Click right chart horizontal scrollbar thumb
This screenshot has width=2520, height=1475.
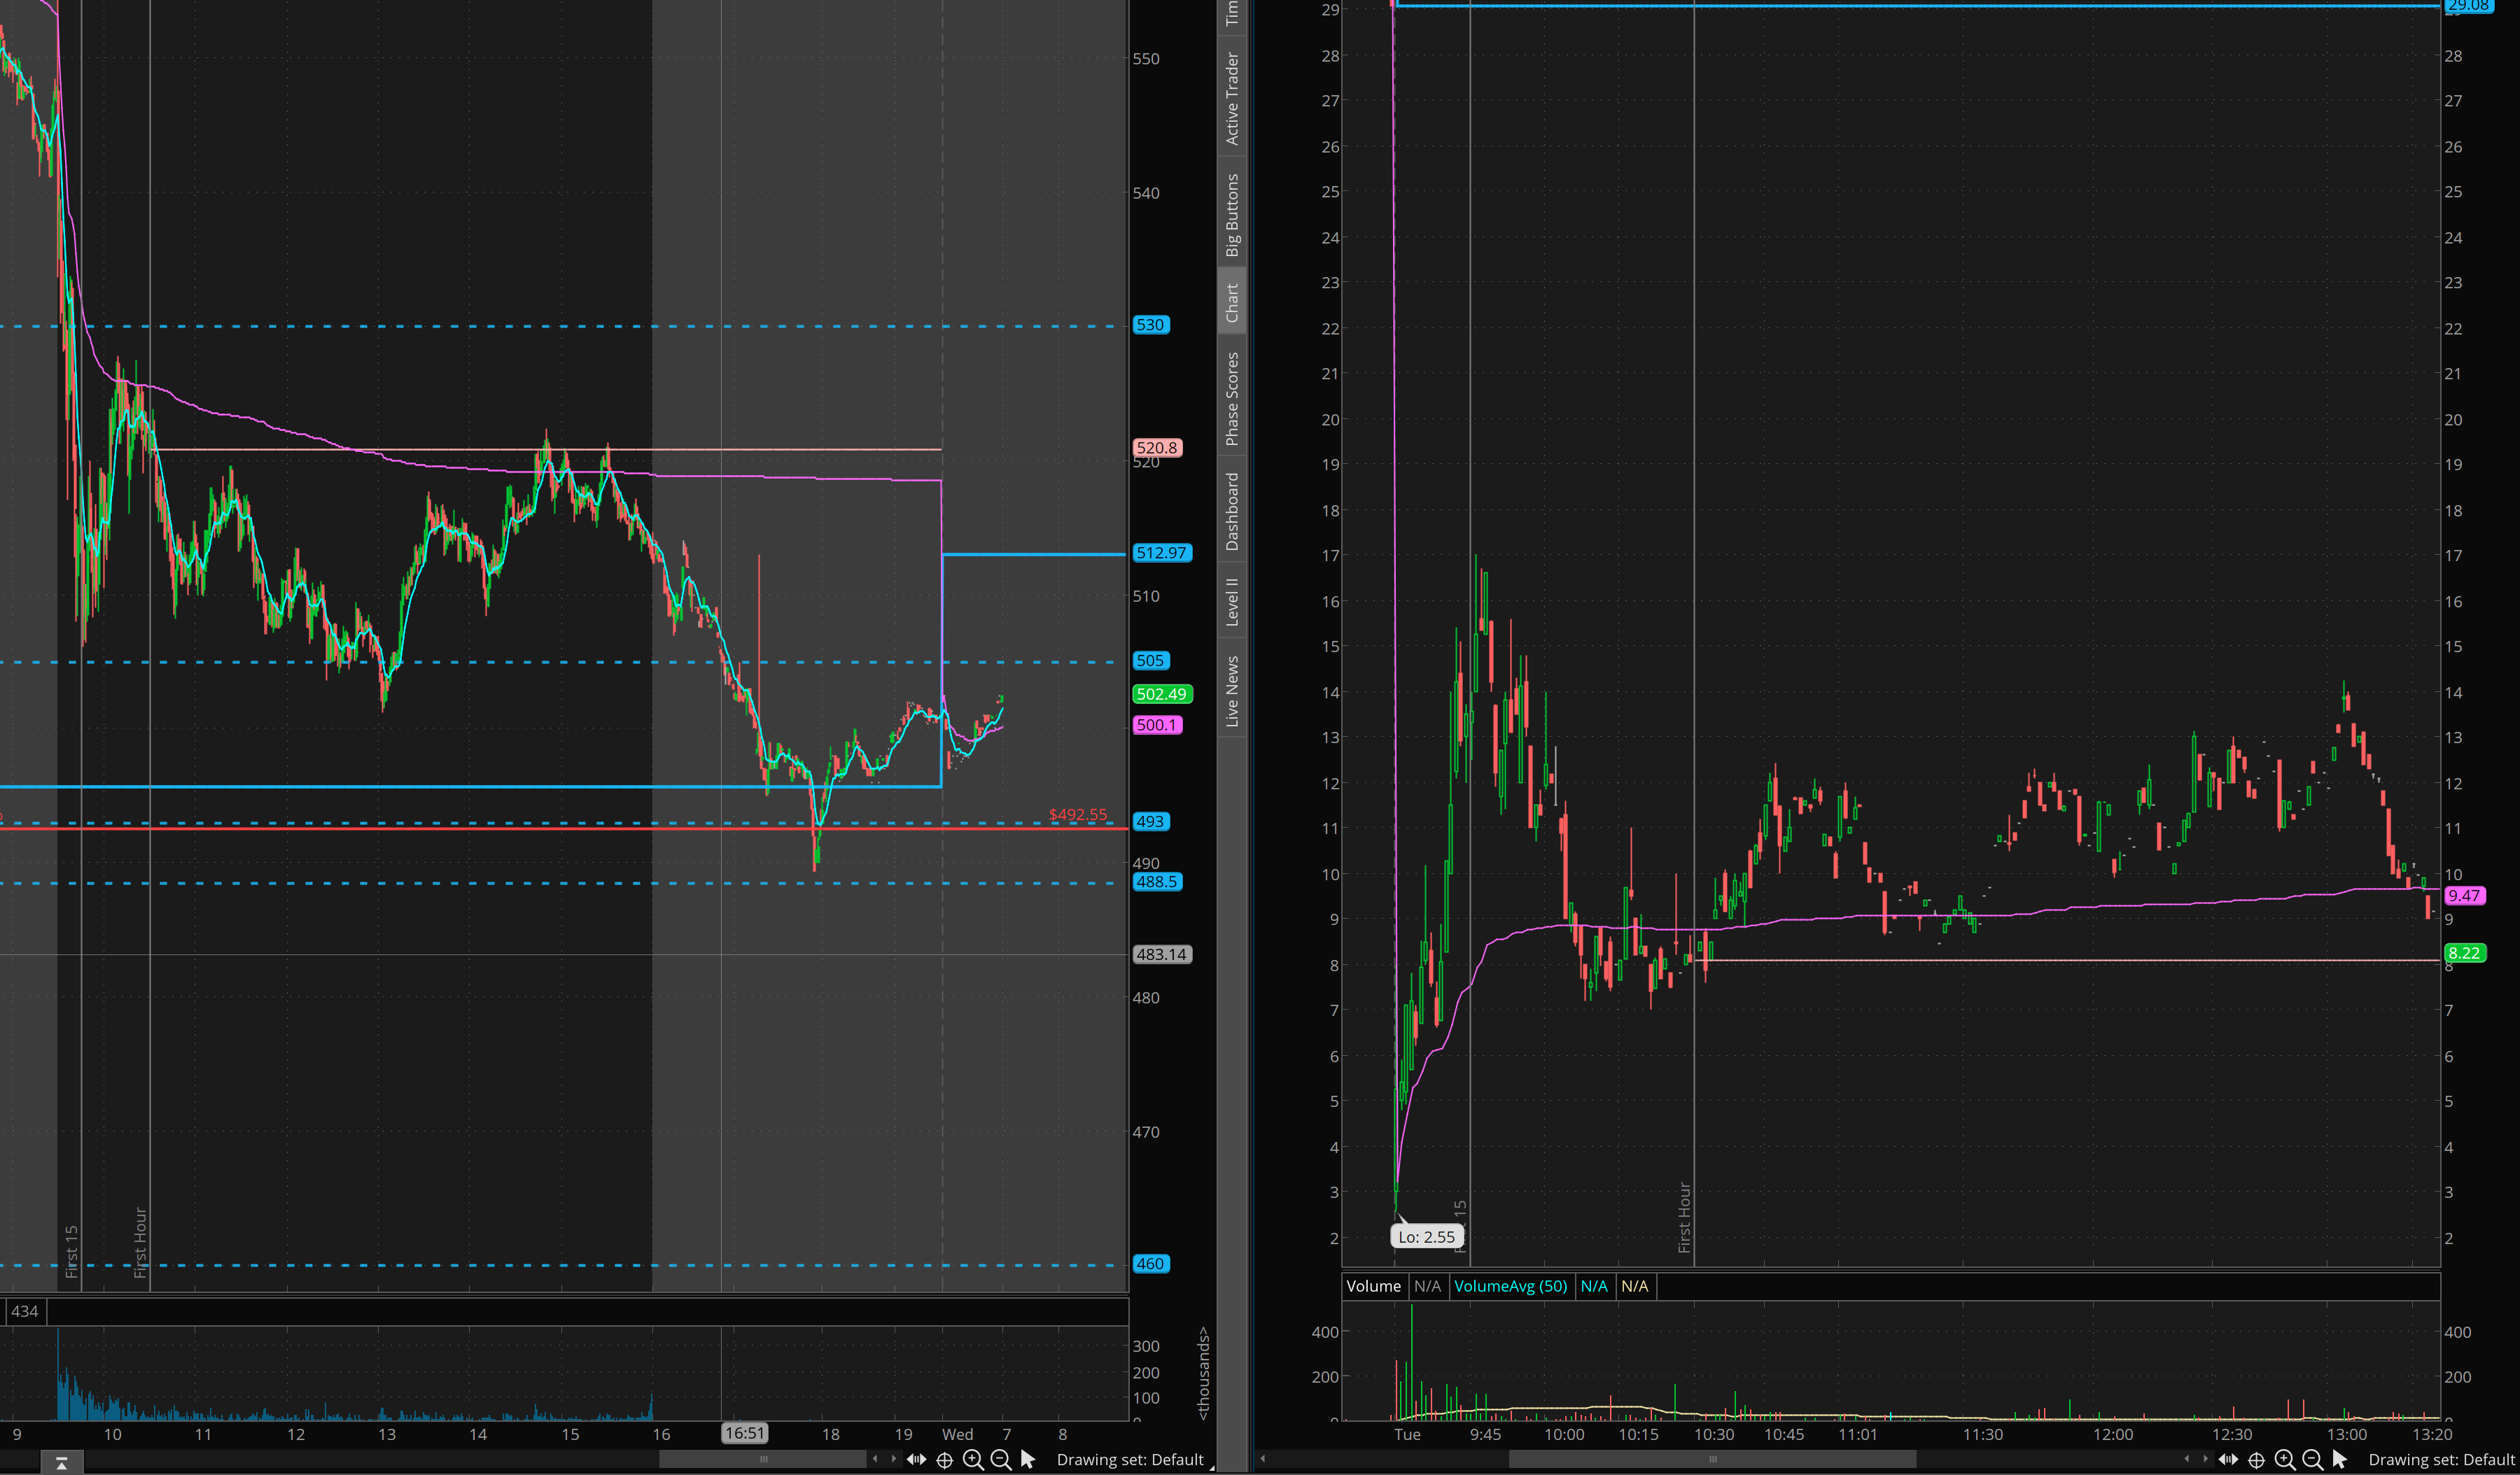pyautogui.click(x=1712, y=1459)
